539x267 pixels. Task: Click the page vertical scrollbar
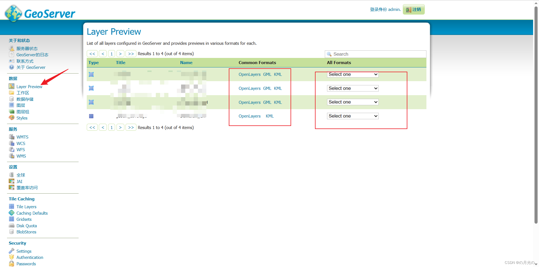pyautogui.click(x=536, y=115)
